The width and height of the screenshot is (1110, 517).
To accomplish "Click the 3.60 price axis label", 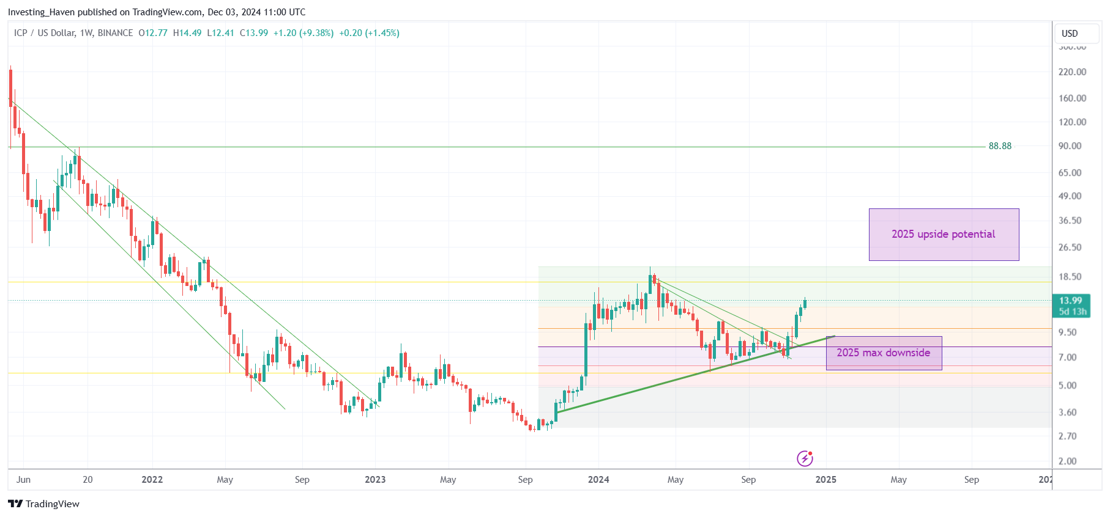I will tap(1068, 413).
